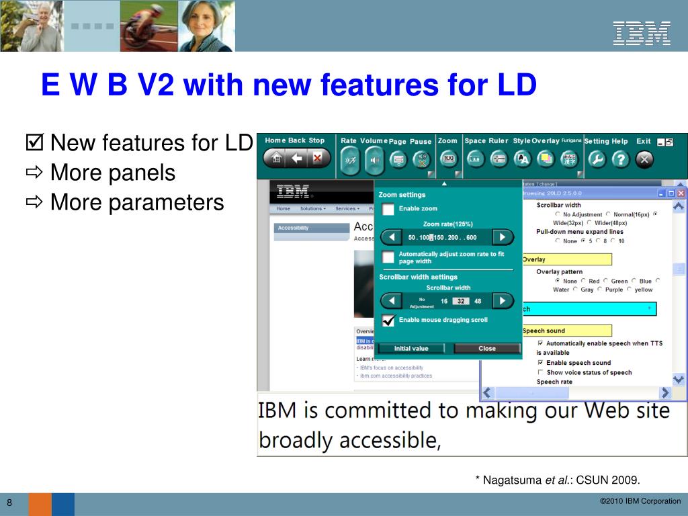The width and height of the screenshot is (688, 516).
Task: Expand the Zoom group corner arrow
Action: click(458, 174)
